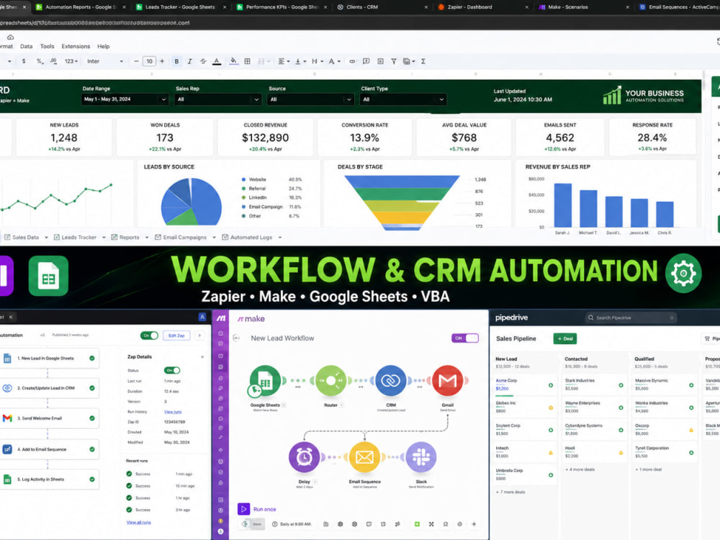
Task: Toggle bold formatting in Sheets toolbar
Action: [x=176, y=61]
